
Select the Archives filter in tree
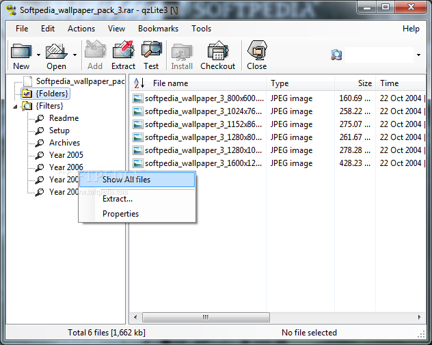(x=64, y=143)
